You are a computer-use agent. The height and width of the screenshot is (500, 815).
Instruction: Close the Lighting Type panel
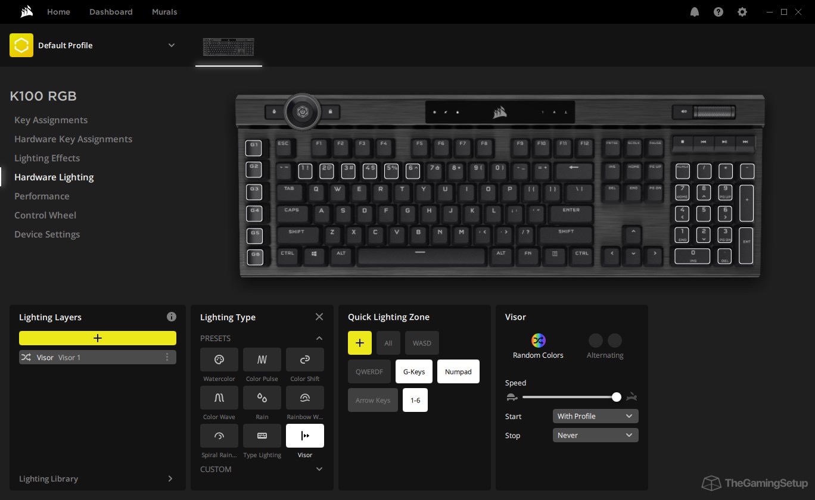coord(319,317)
